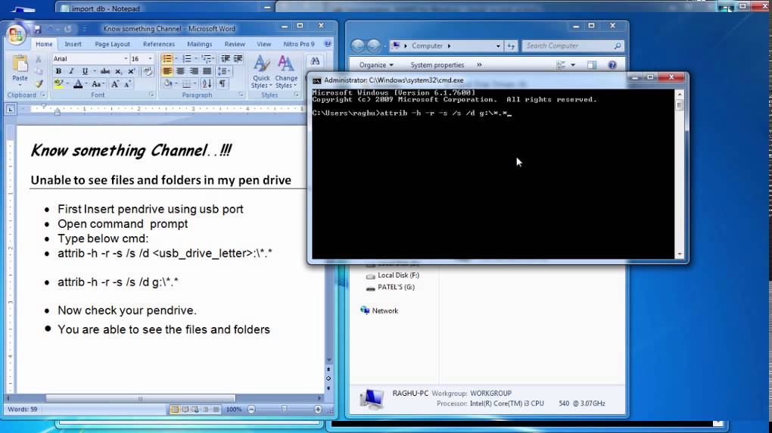Click the Word Help question mark icon
The height and width of the screenshot is (433, 772).
coord(328,44)
